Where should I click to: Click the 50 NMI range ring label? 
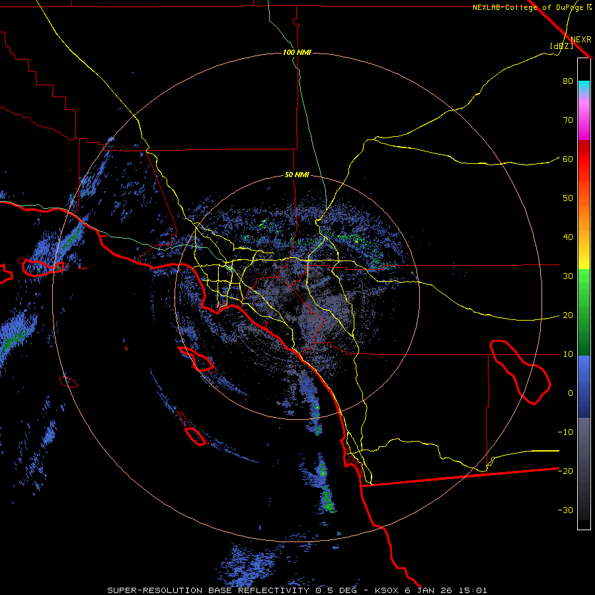click(297, 175)
